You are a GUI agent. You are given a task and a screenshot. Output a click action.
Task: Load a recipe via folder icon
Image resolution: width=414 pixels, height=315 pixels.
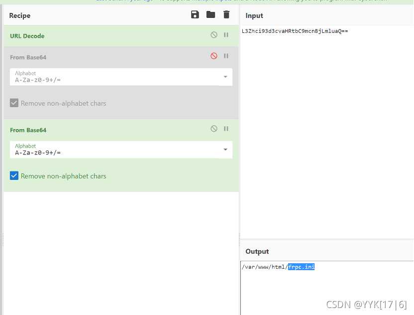tap(210, 14)
